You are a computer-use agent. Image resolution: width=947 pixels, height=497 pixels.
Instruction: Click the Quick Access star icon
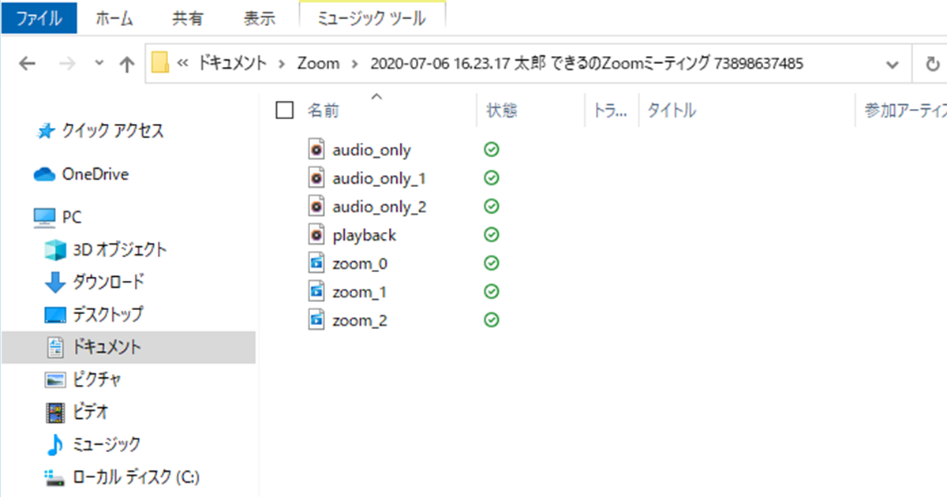point(46,132)
